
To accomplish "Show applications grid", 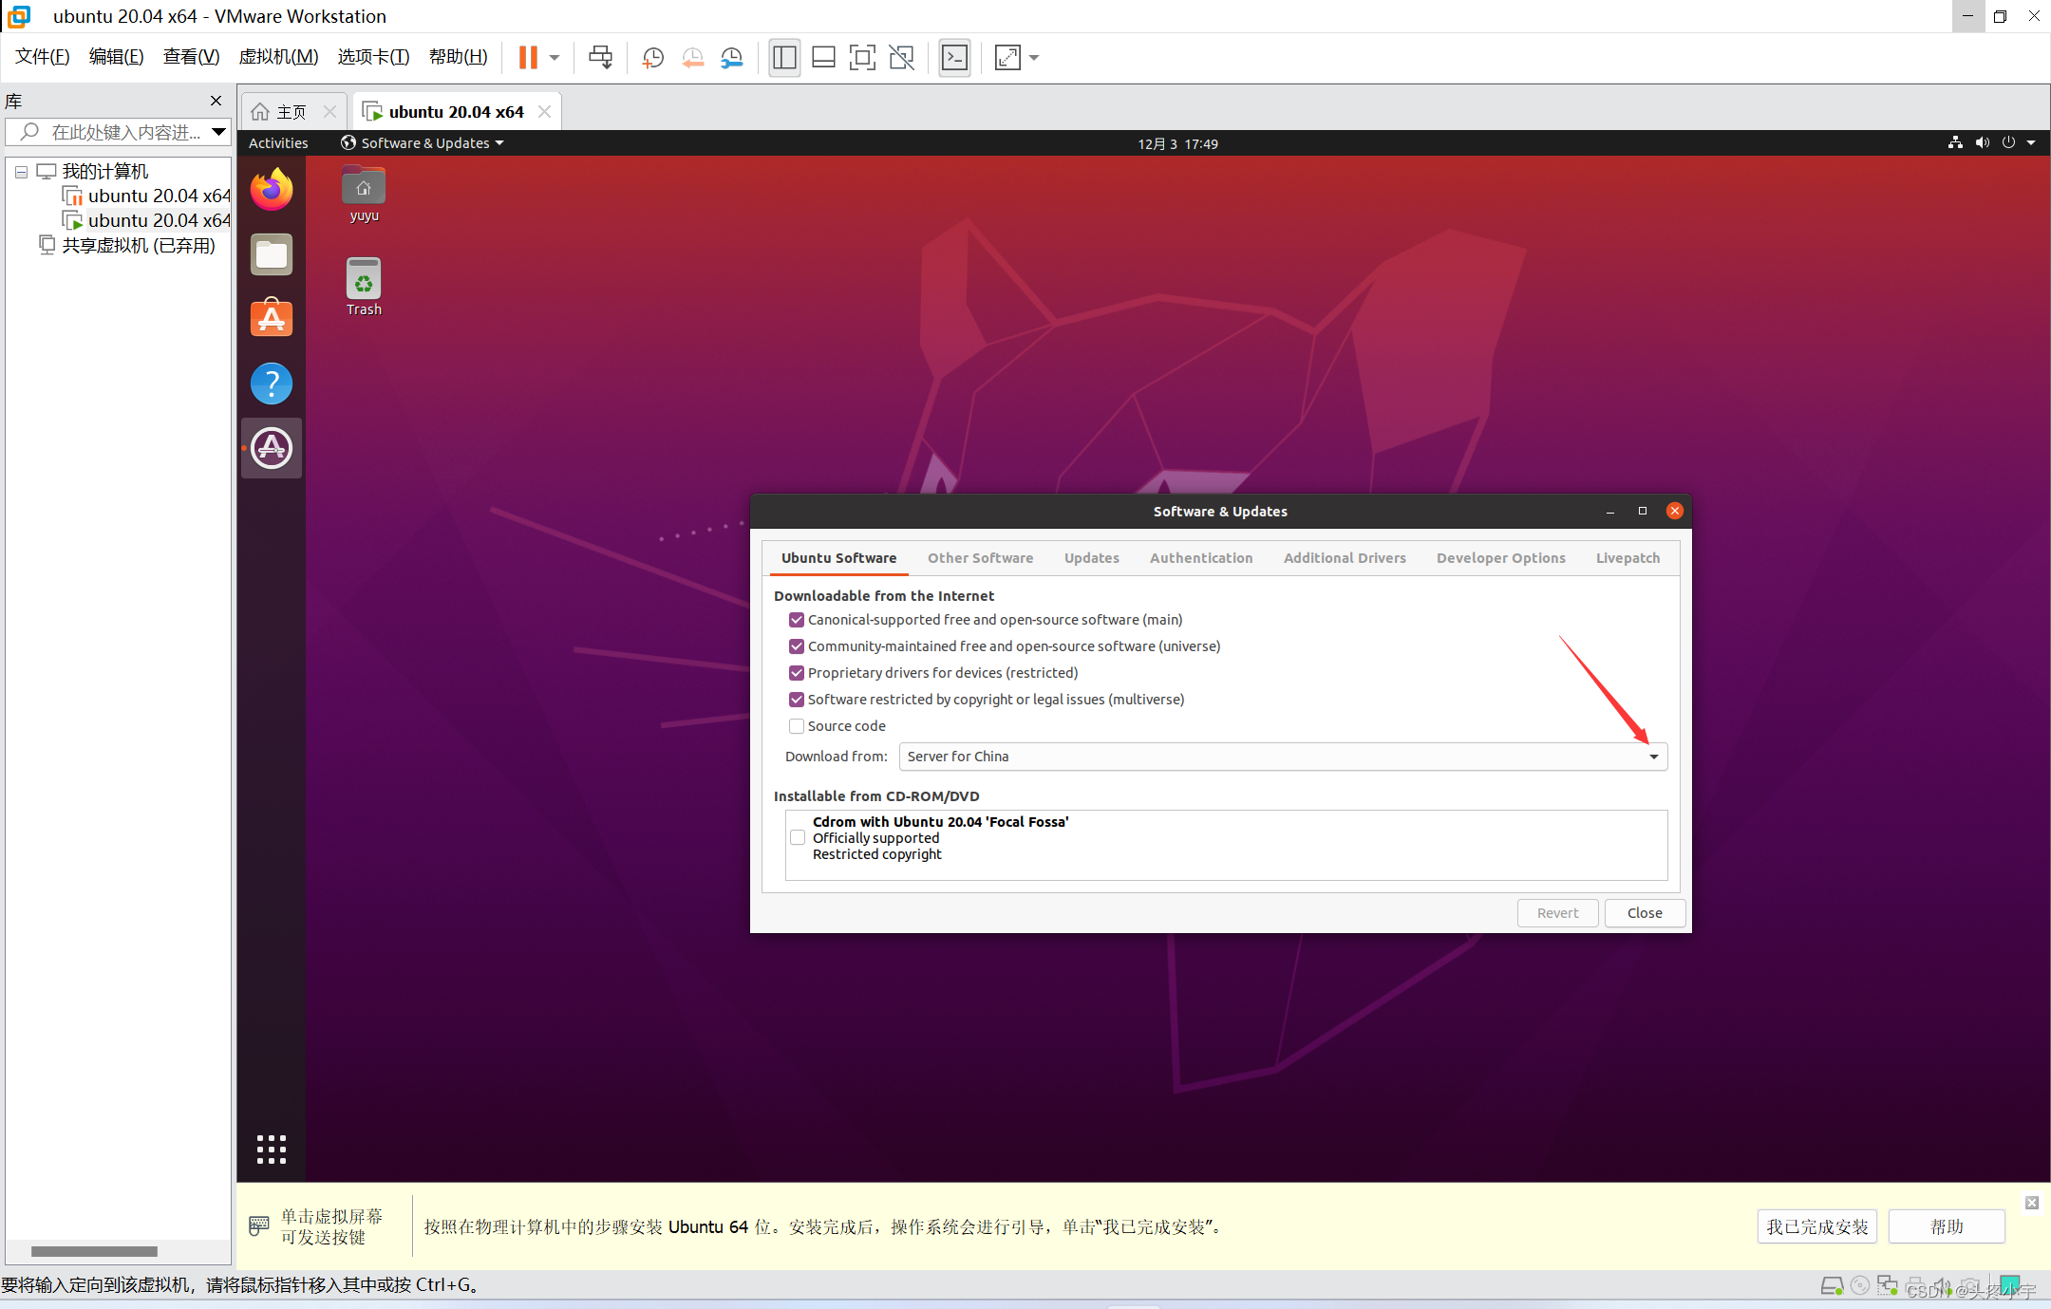I will (272, 1150).
